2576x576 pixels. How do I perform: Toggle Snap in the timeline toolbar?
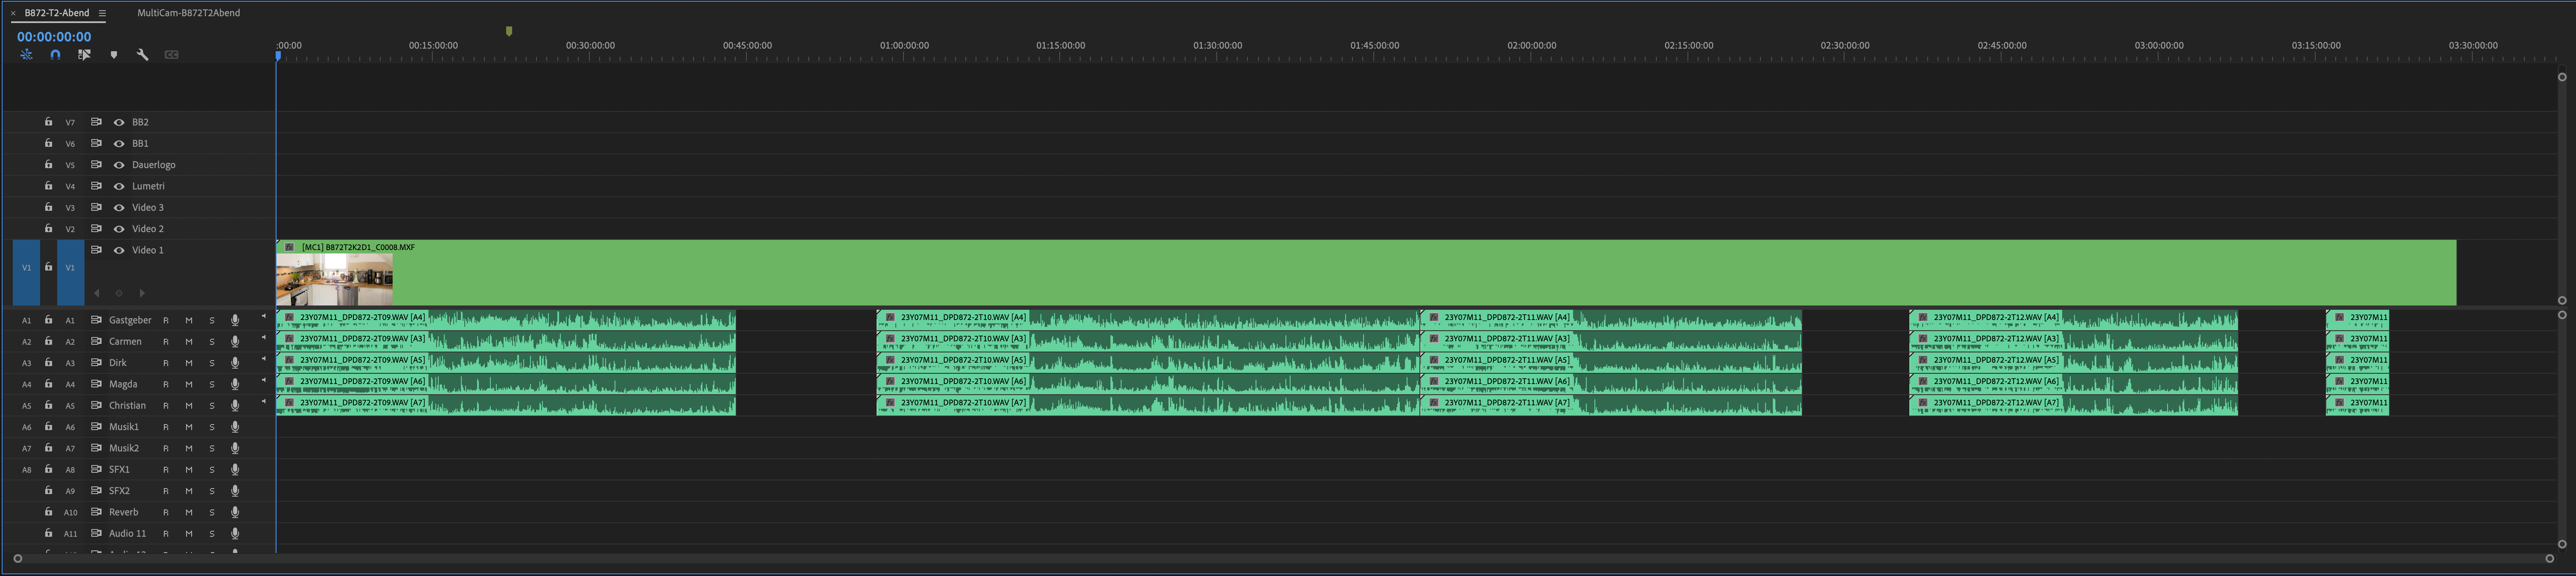coord(55,55)
